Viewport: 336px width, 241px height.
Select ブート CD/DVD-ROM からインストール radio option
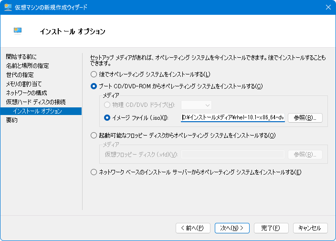94,86
